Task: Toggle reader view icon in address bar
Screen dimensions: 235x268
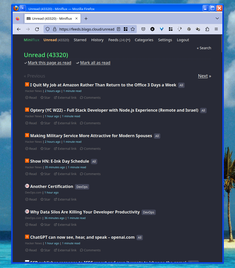Action: pyautogui.click(x=119, y=29)
